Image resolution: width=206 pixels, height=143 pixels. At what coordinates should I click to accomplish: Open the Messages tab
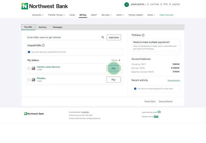coord(57,27)
